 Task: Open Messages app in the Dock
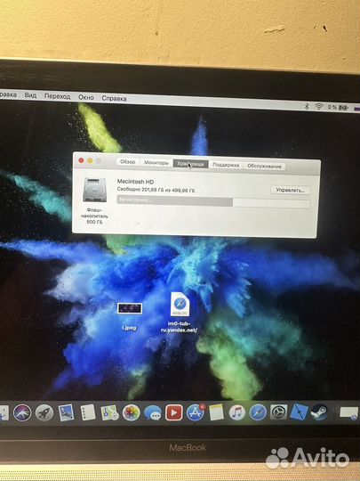pos(153,413)
